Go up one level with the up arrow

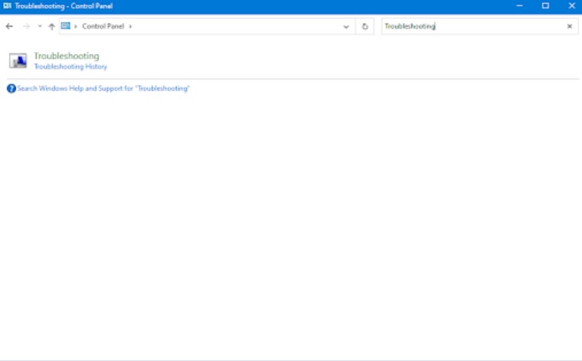[51, 26]
